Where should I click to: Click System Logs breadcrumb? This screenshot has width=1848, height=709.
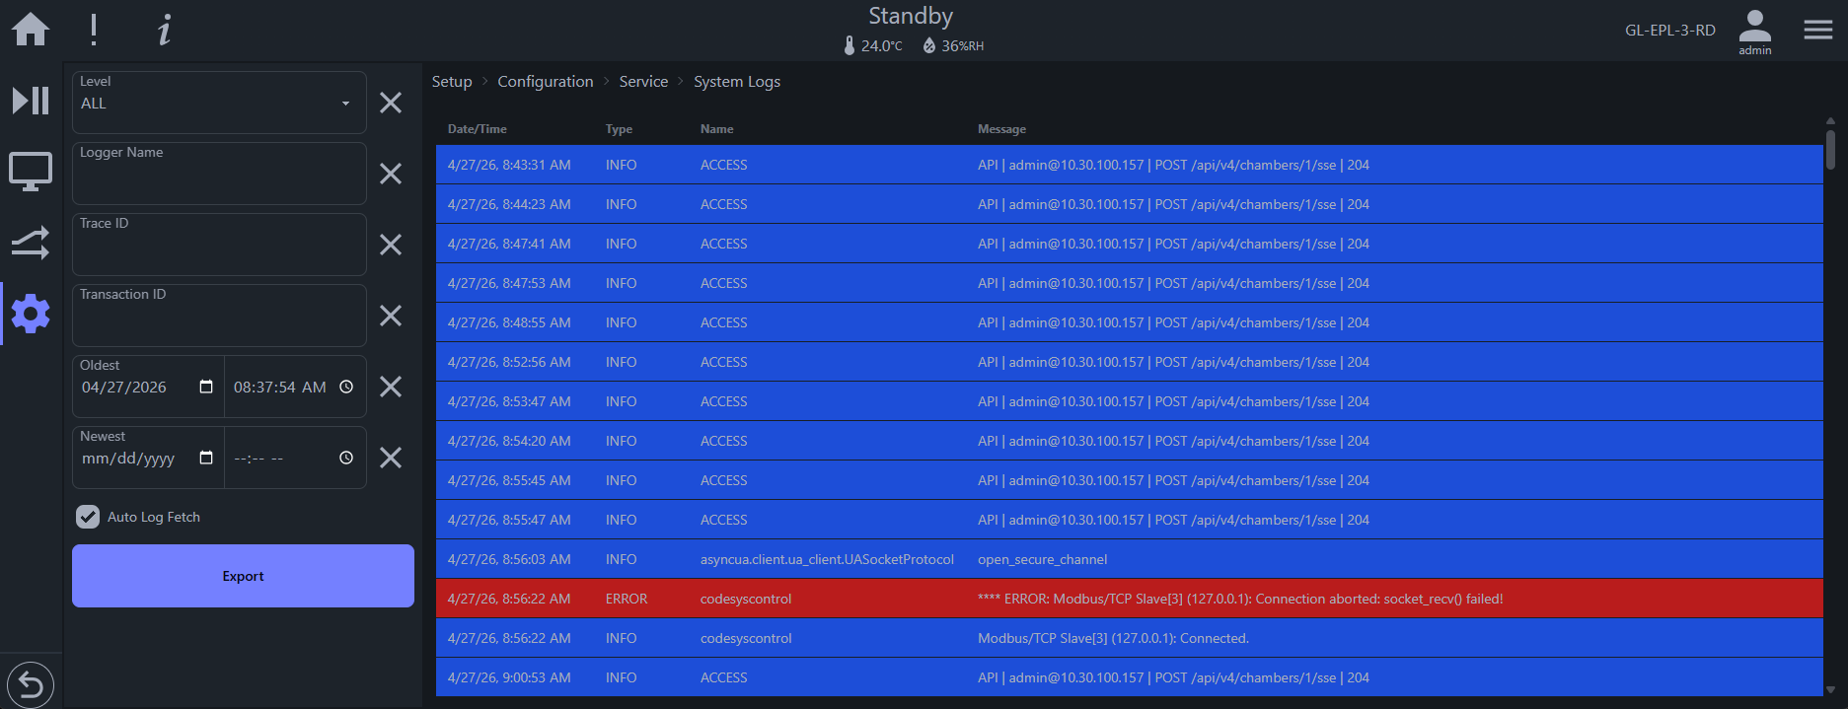pos(737,82)
